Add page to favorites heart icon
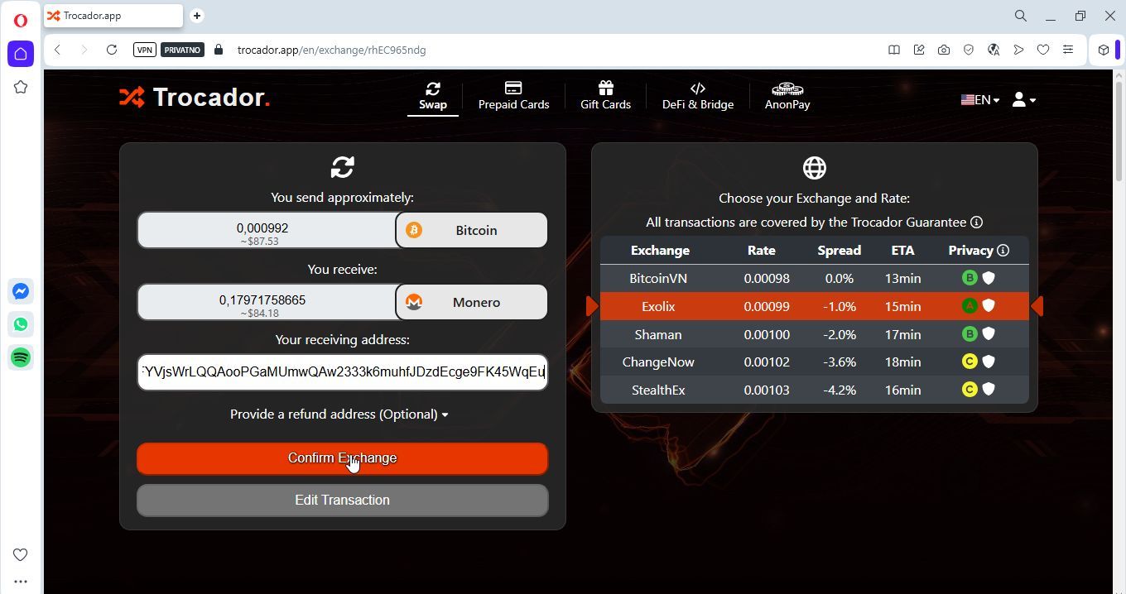The image size is (1126, 594). (1043, 50)
